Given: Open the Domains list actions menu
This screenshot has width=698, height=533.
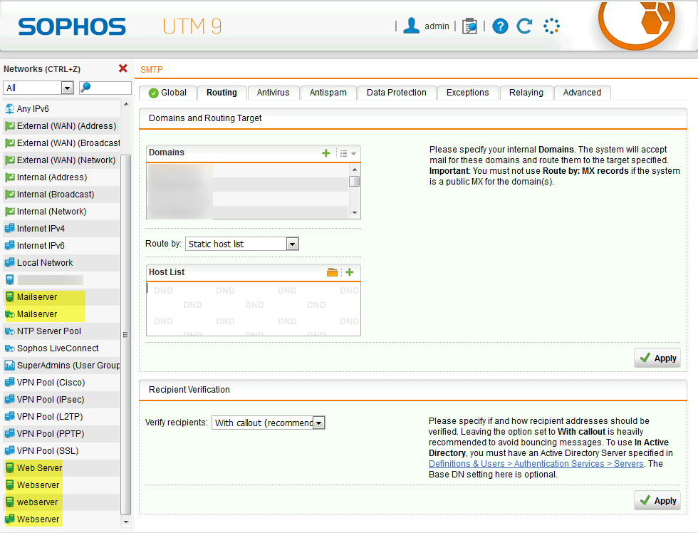Looking at the screenshot, I should pos(348,153).
